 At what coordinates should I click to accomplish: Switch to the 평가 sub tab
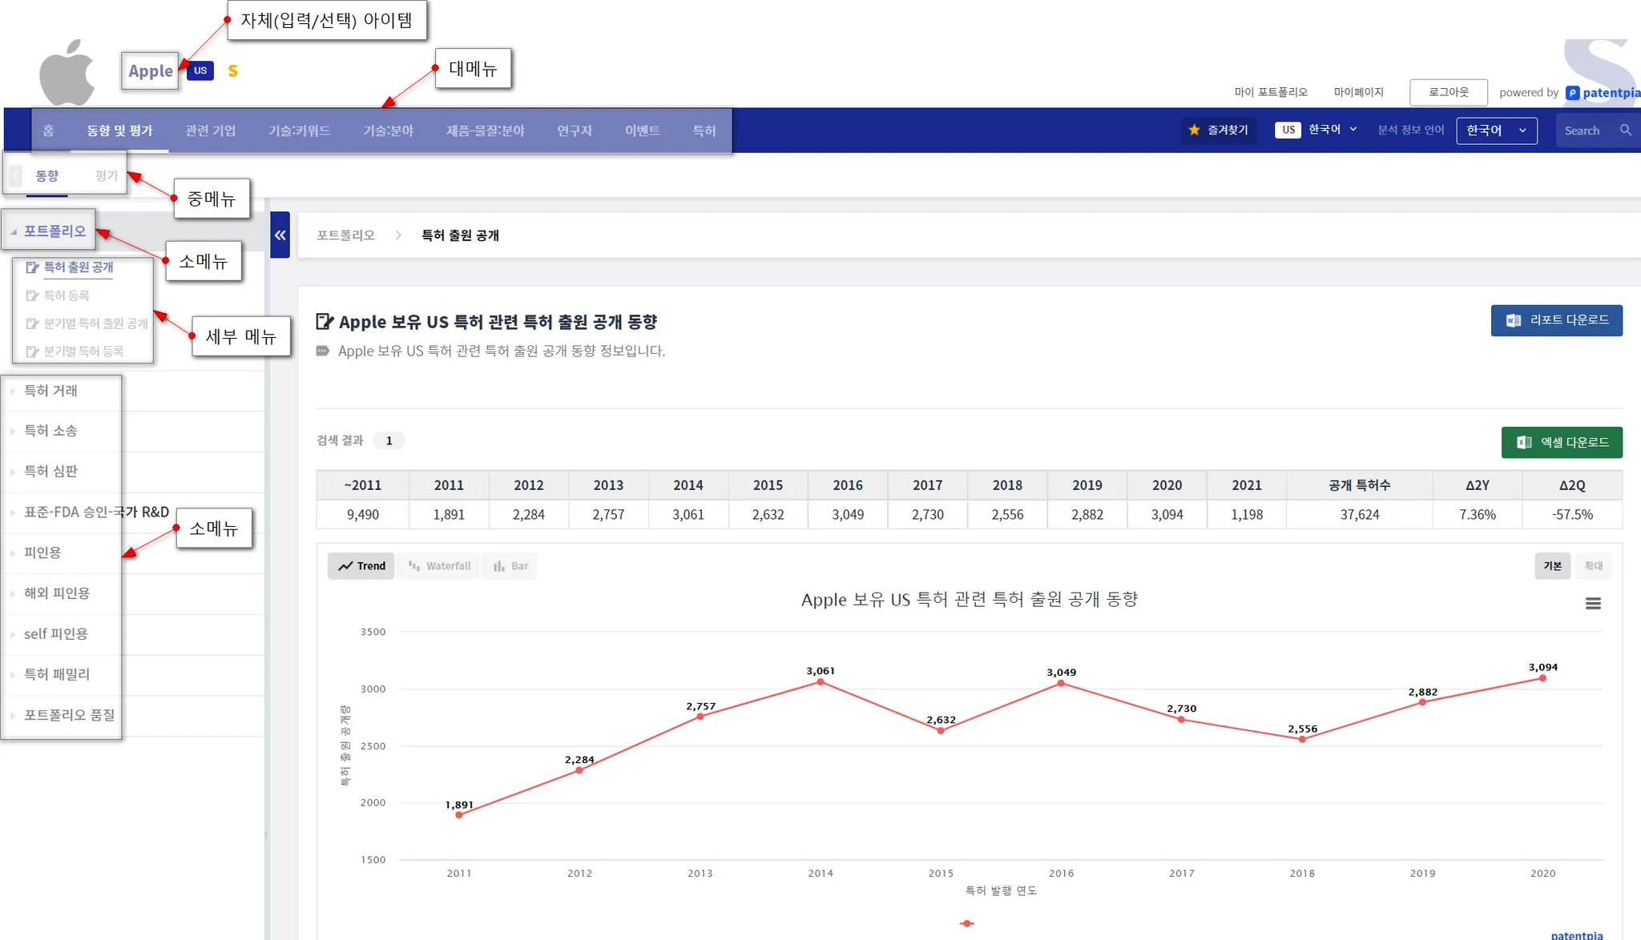point(106,175)
